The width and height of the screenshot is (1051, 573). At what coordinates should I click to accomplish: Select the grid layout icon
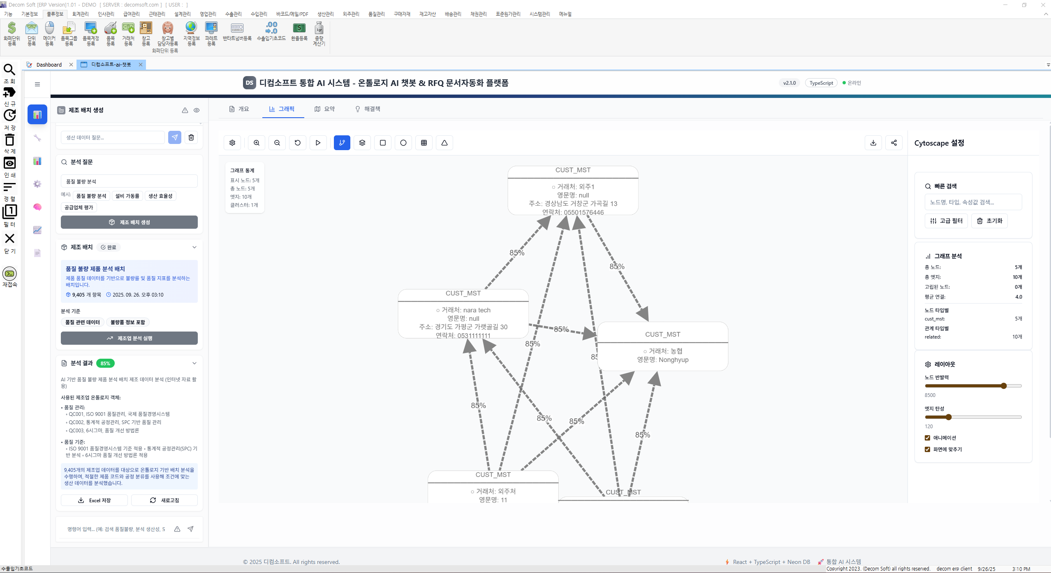424,143
